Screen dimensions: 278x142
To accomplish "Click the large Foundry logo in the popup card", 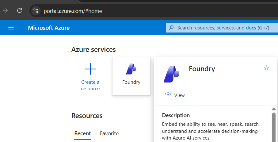I will click(171, 74).
